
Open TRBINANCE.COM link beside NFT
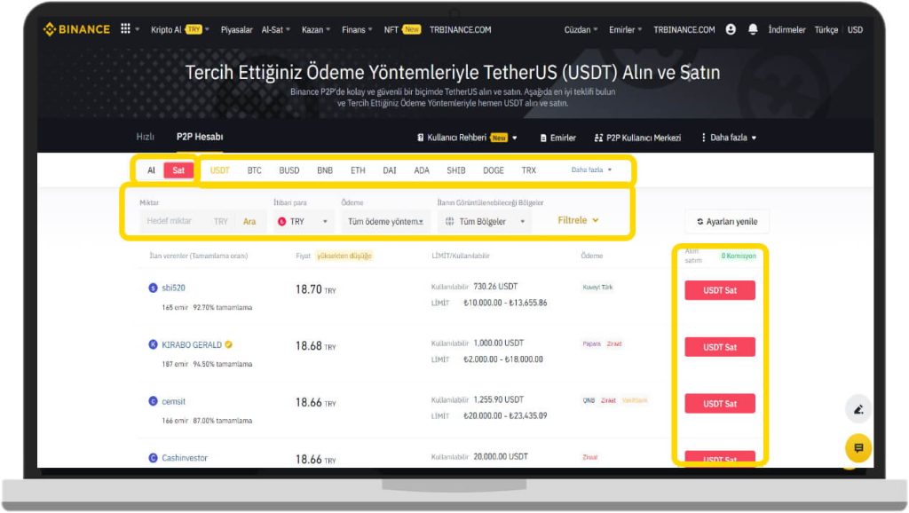click(461, 29)
